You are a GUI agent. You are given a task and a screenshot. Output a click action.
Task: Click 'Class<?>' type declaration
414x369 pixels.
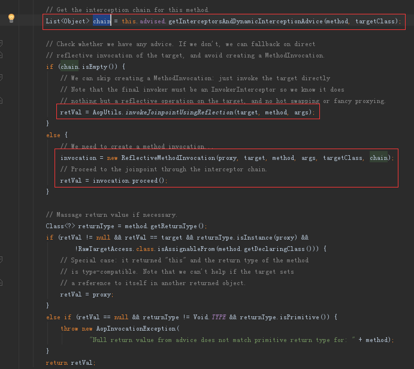coord(61,226)
